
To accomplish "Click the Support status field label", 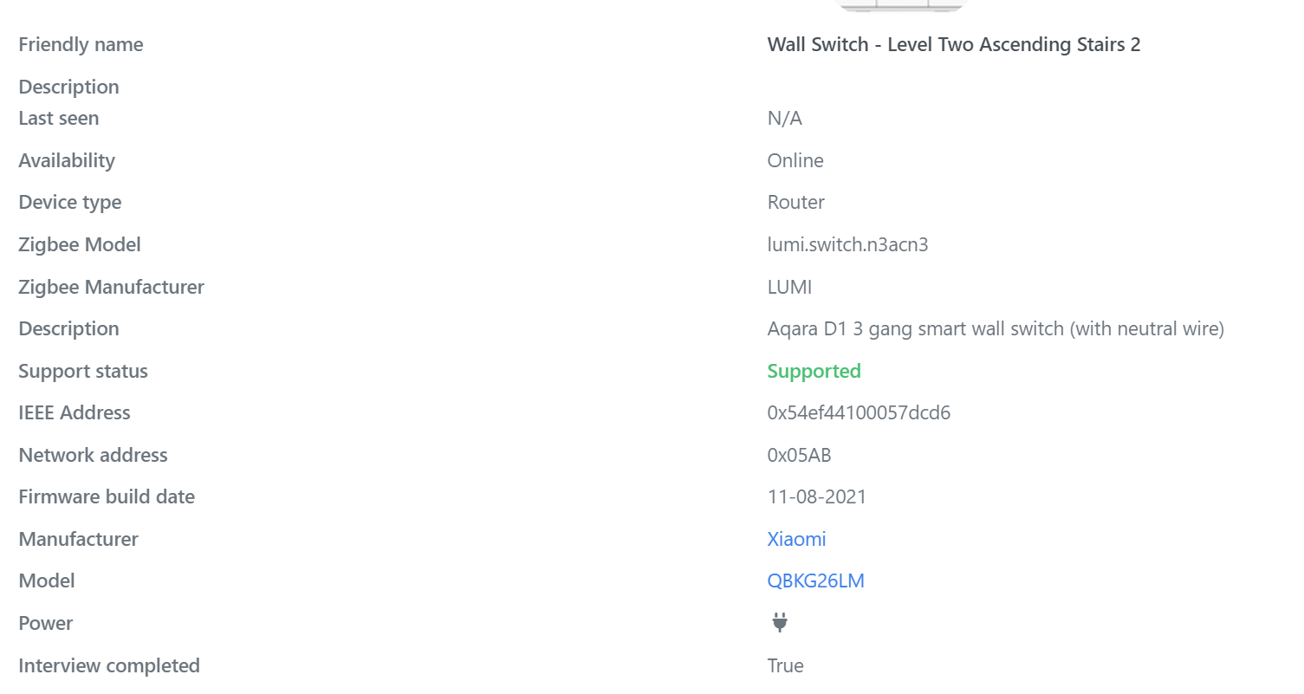I will click(82, 371).
